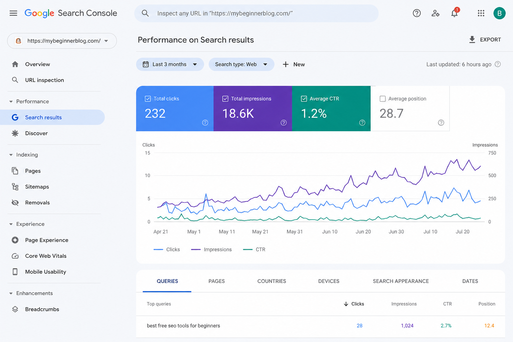This screenshot has width=513, height=342.
Task: Switch to the Devices tab
Action: [x=329, y=281]
